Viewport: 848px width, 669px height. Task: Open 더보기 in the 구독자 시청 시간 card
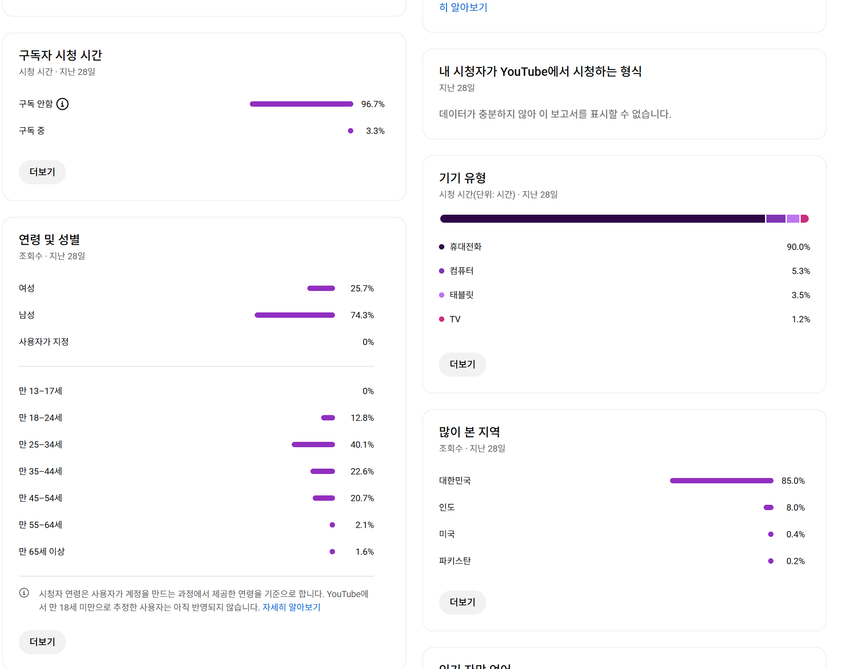tap(42, 172)
